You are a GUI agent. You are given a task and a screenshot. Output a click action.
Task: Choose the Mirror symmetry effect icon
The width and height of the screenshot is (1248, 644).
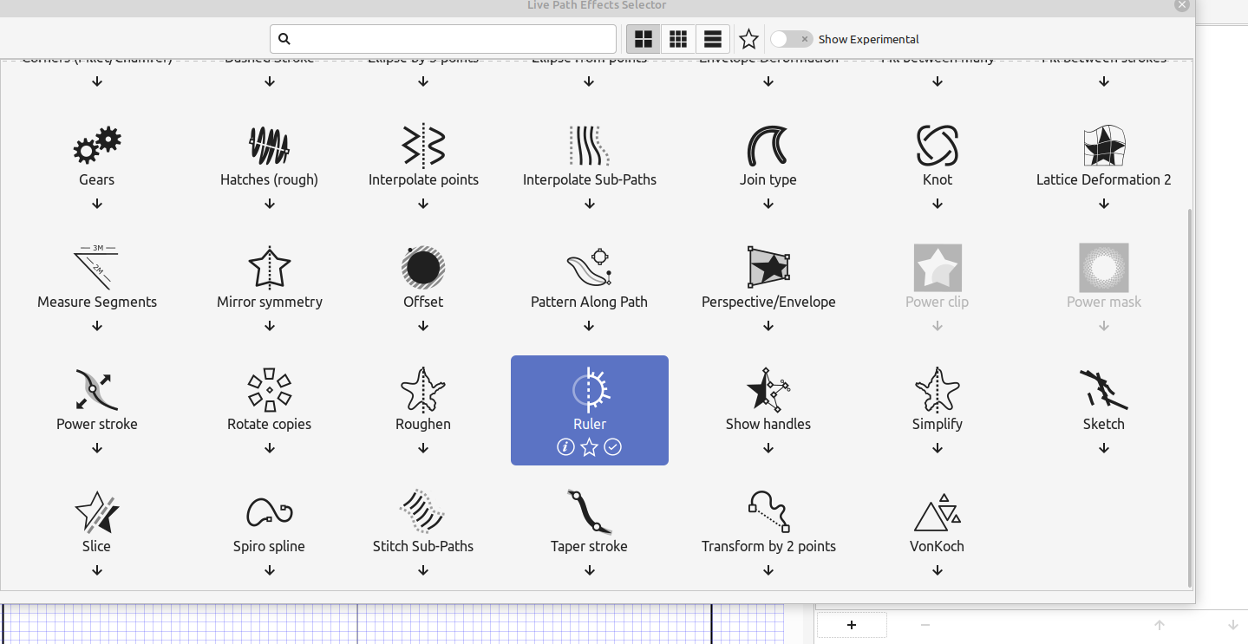coord(270,267)
